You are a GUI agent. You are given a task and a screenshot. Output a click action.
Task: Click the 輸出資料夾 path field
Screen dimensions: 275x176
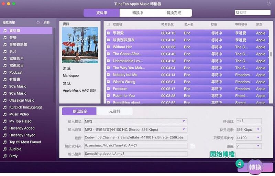pyautogui.click(x=135, y=146)
